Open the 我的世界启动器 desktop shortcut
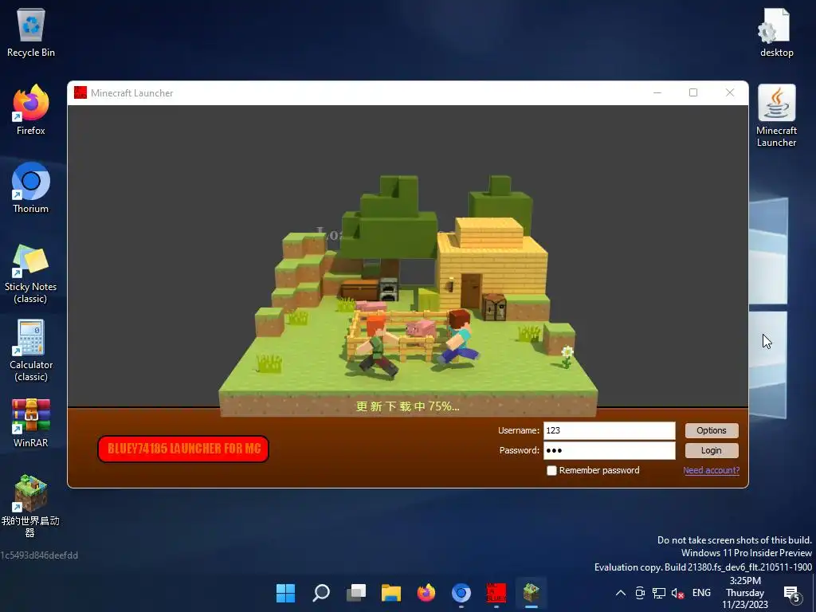 coord(31,506)
